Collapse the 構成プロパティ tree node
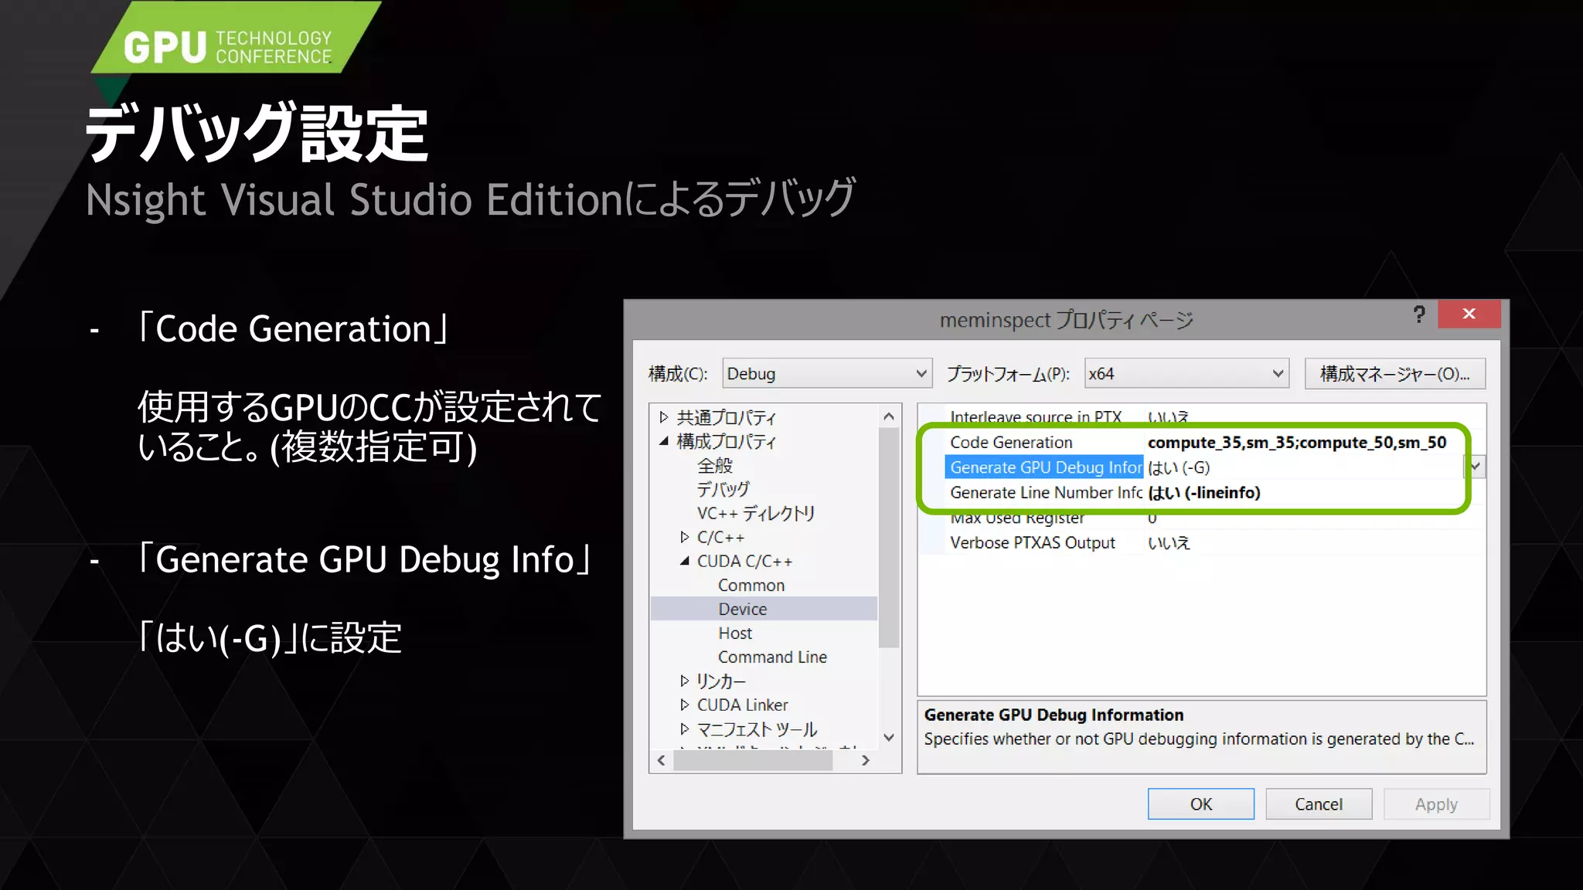The height and width of the screenshot is (890, 1583). [x=663, y=441]
